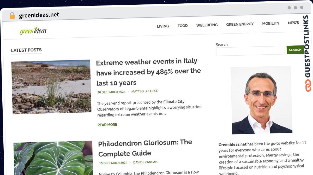The image size is (313, 175).
Task: Click the Green Ideas logo
Action: [x=33, y=31]
